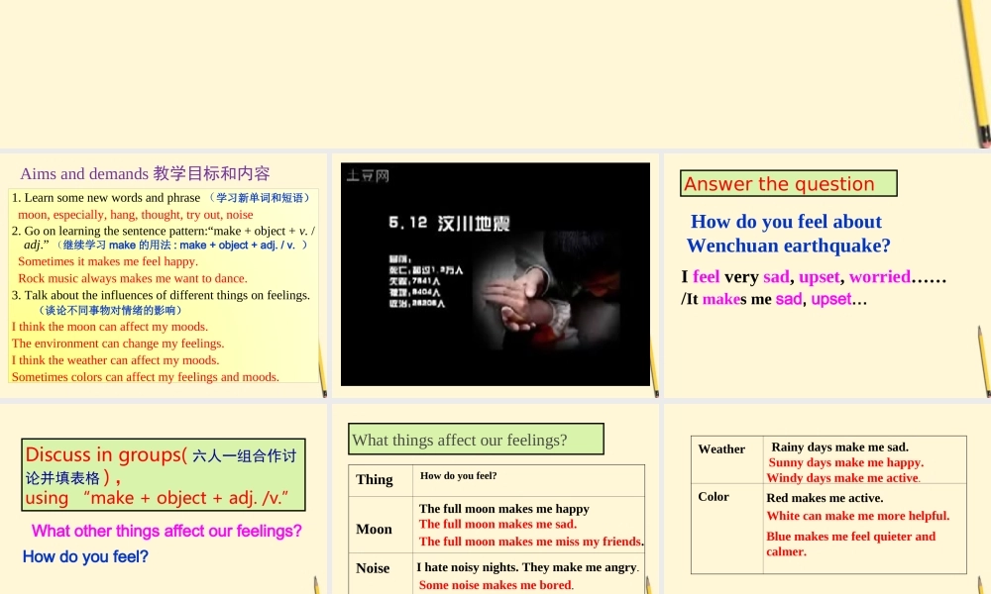Click 'The environment can change my feelings.'

[118, 344]
